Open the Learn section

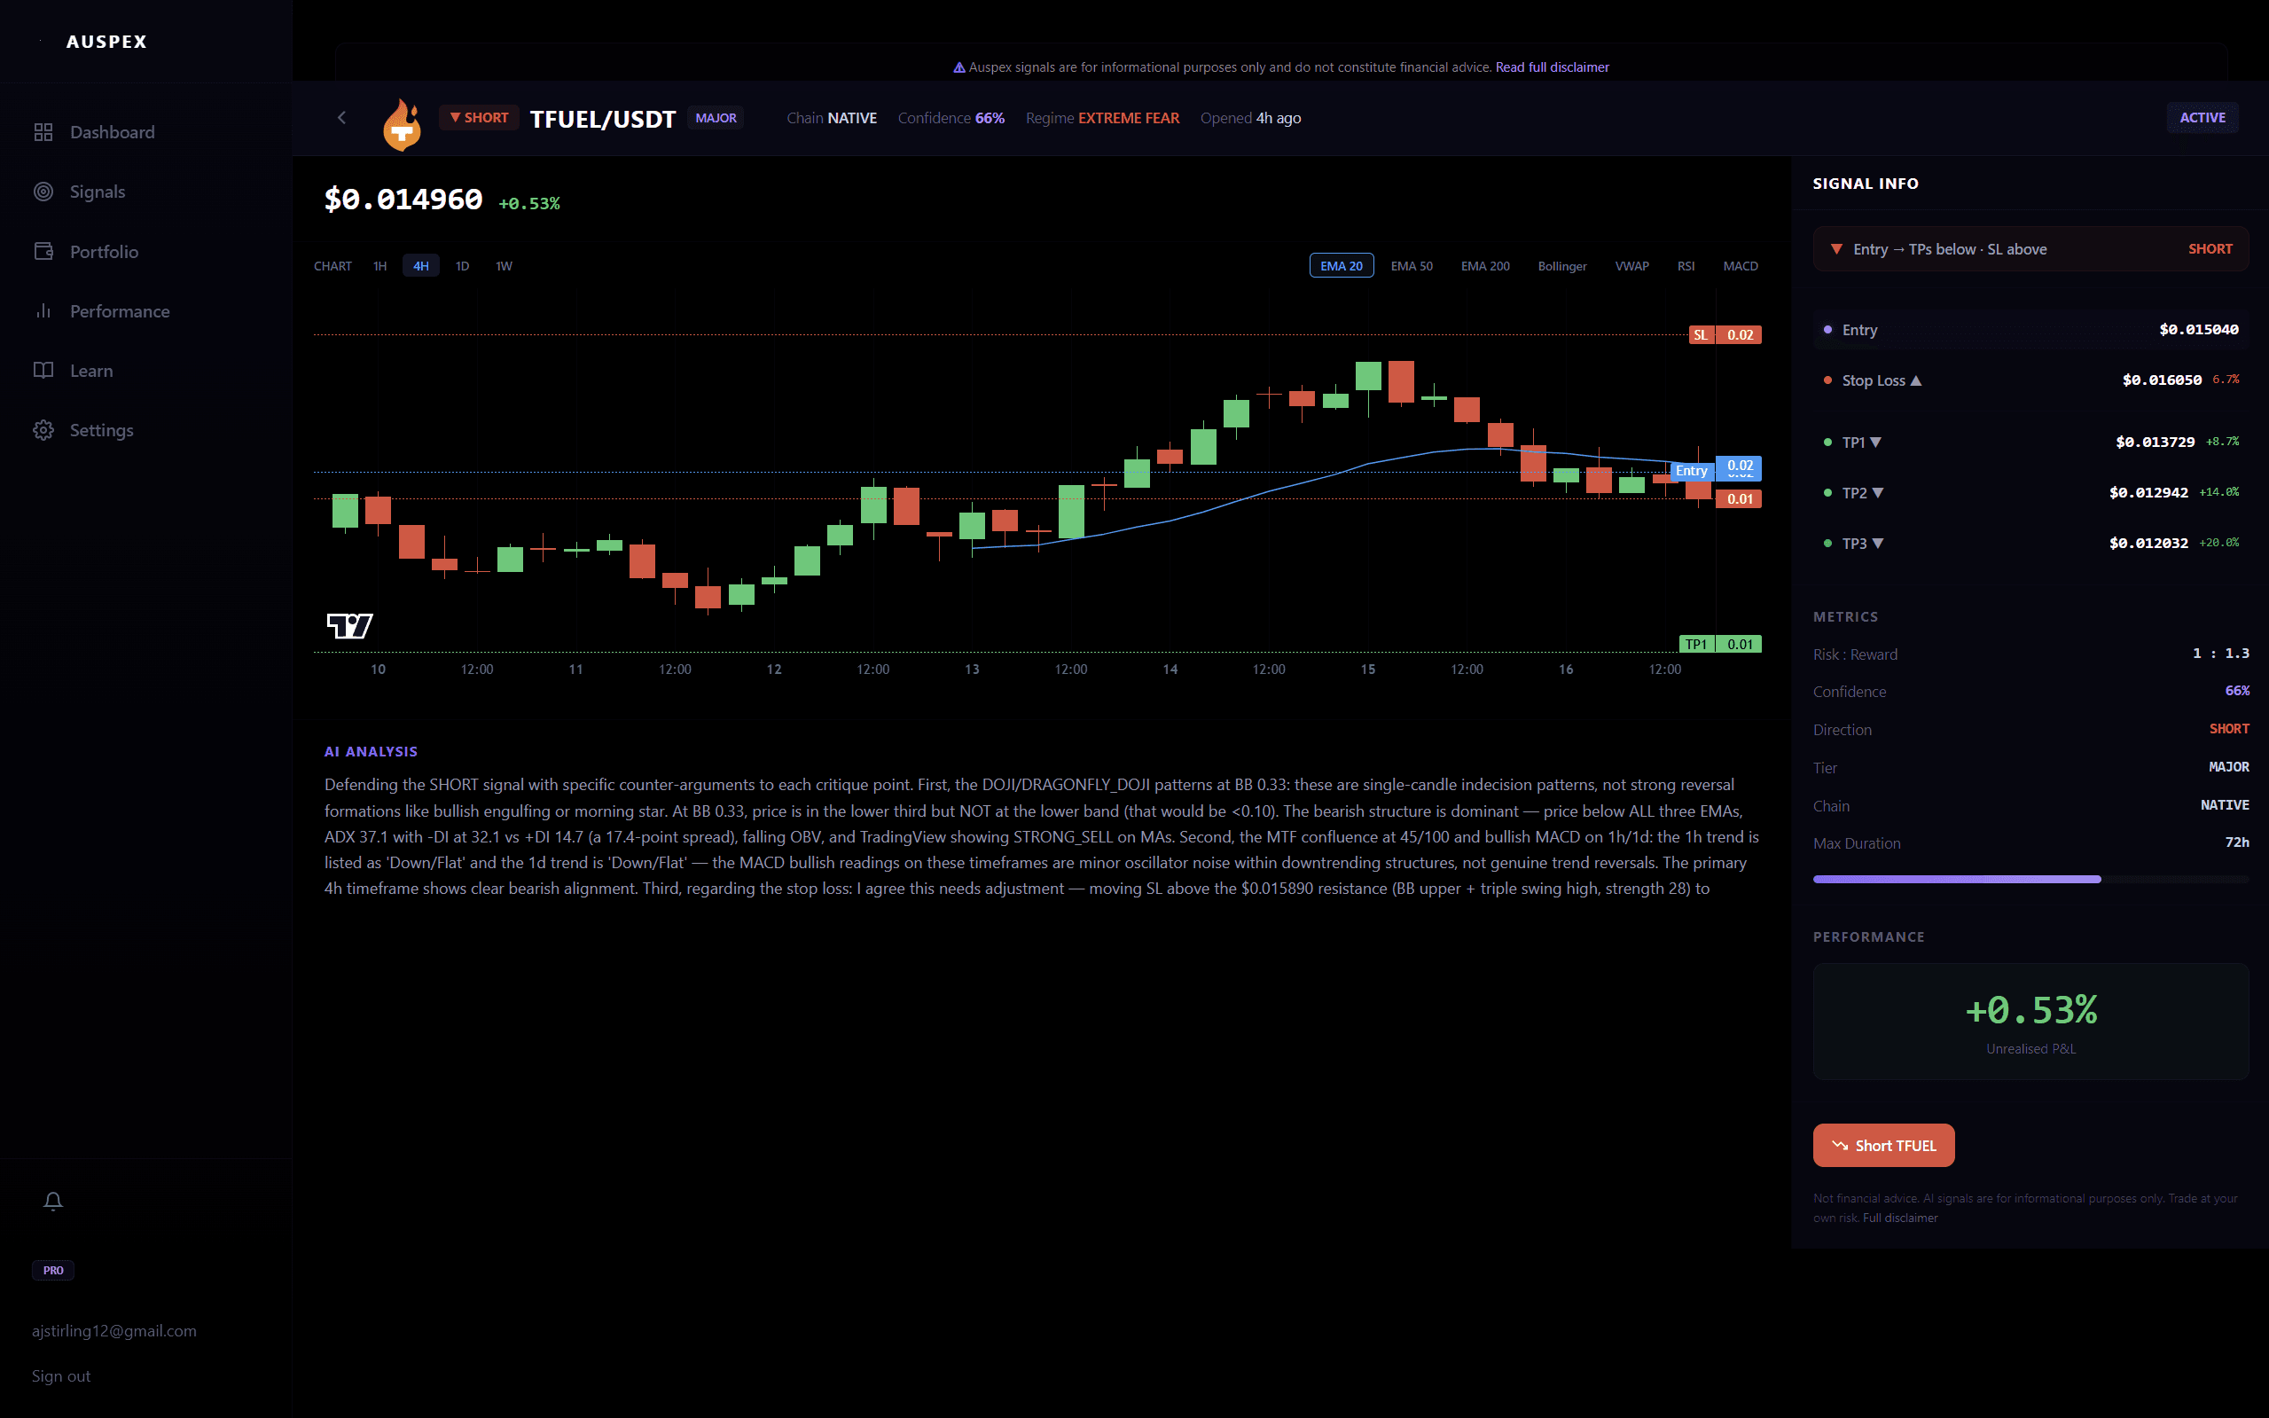point(92,371)
